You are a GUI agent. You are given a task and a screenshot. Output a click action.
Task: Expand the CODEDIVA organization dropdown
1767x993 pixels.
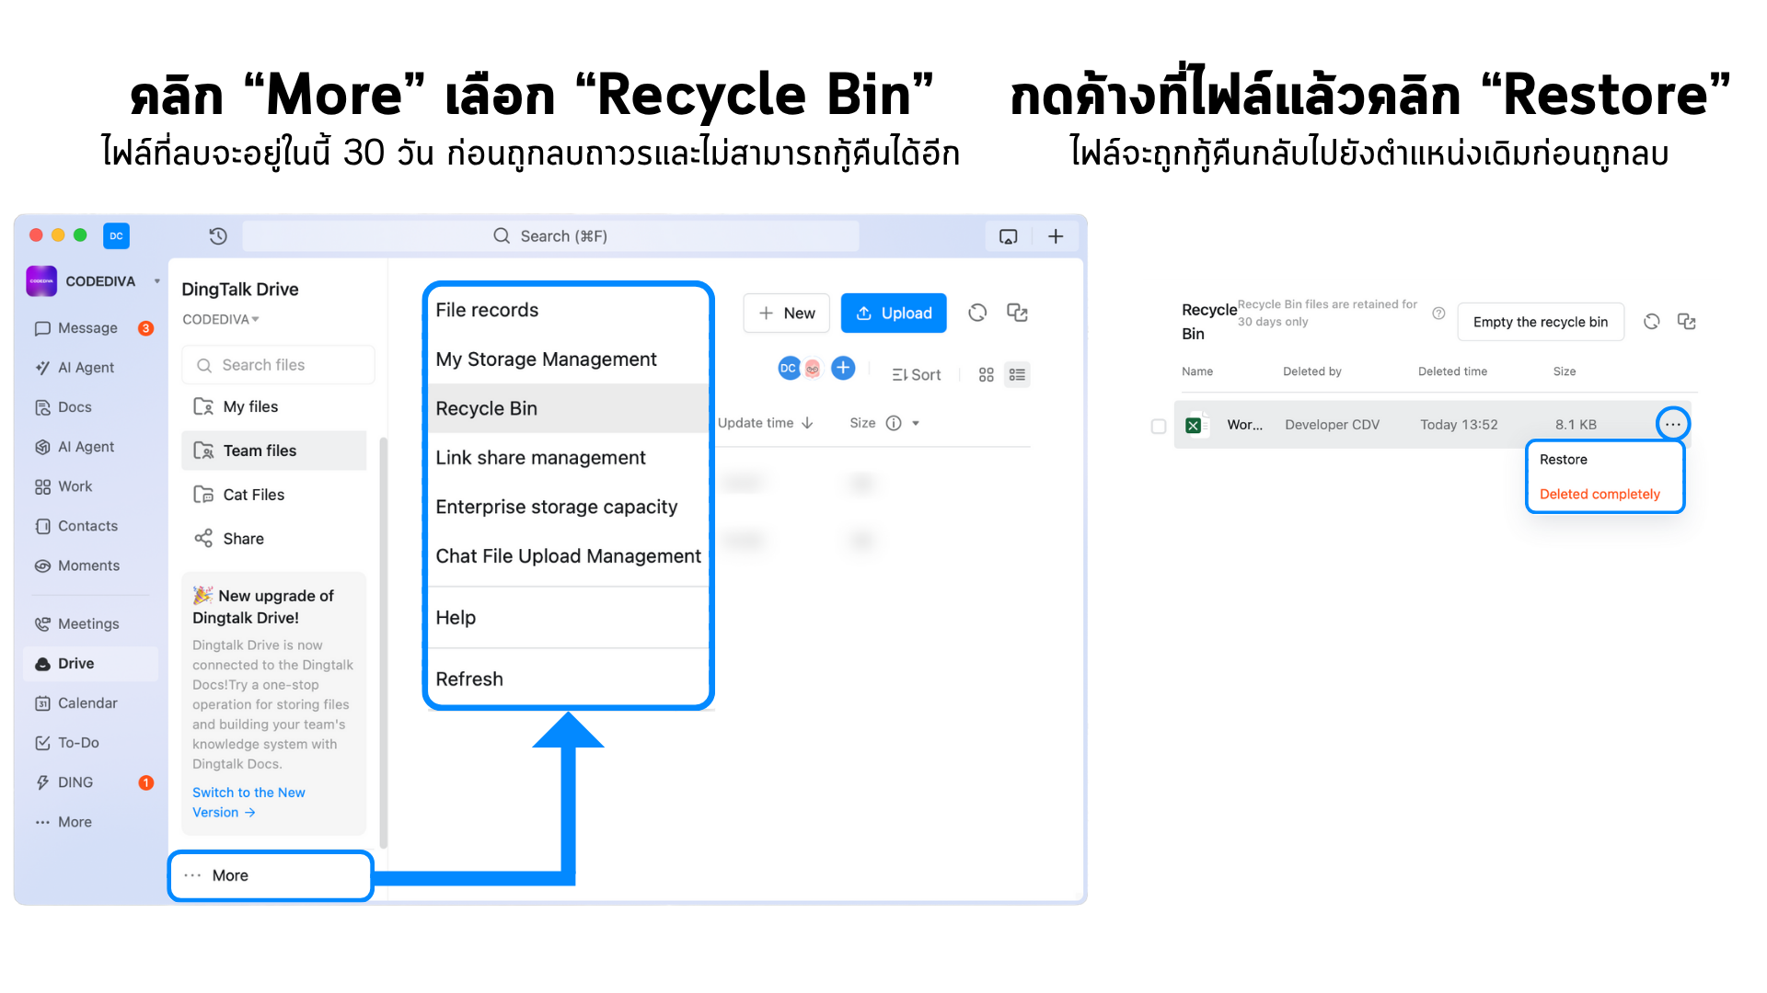pos(157,281)
